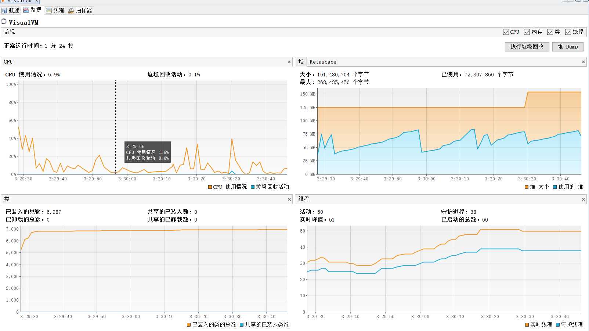Select the 堆 heap sub-tab
The image size is (589, 331).
pyautogui.click(x=301, y=62)
